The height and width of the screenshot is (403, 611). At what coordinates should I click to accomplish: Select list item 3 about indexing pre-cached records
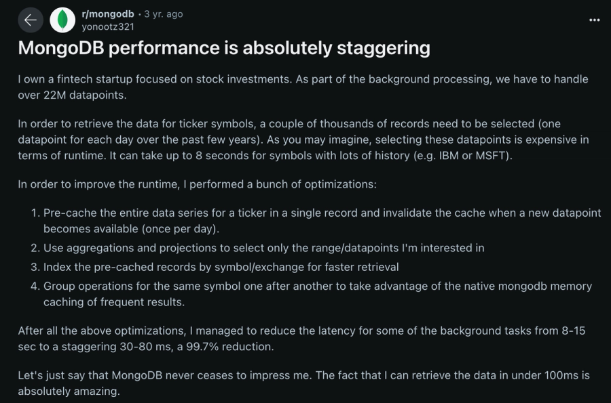[x=221, y=267]
